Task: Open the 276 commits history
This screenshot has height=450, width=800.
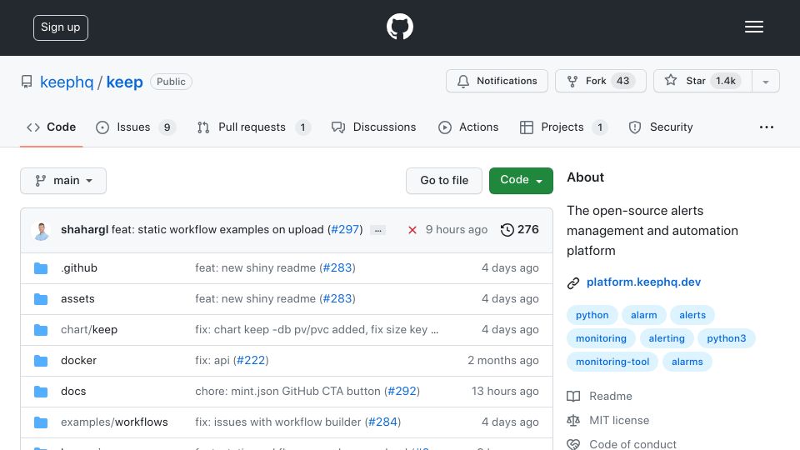Action: [x=519, y=230]
